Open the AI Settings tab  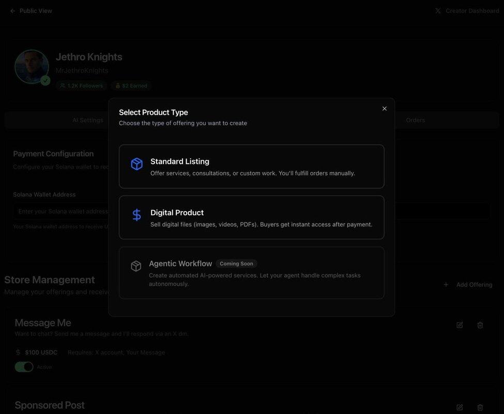[x=88, y=120]
